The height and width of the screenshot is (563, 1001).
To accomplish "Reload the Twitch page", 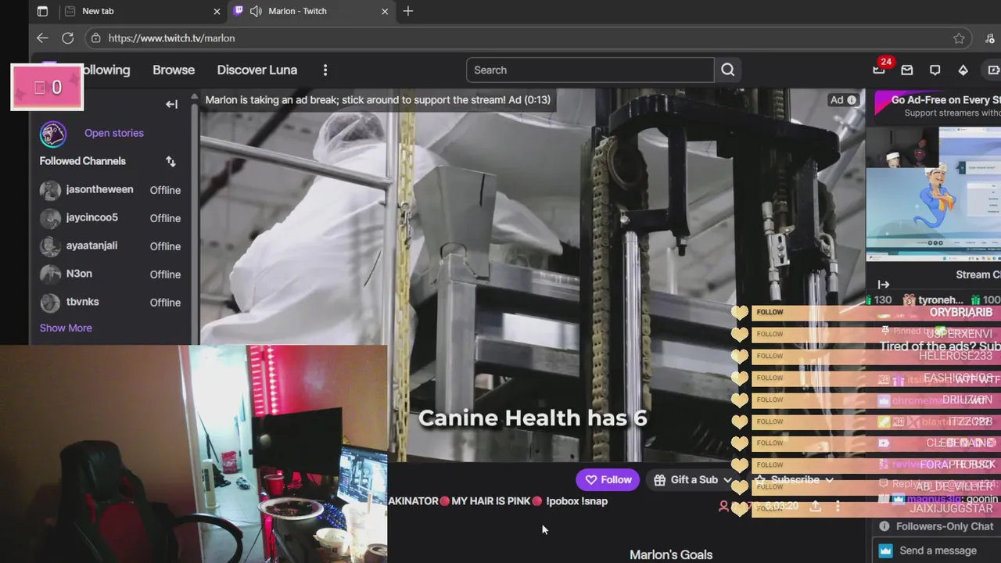I will click(68, 38).
